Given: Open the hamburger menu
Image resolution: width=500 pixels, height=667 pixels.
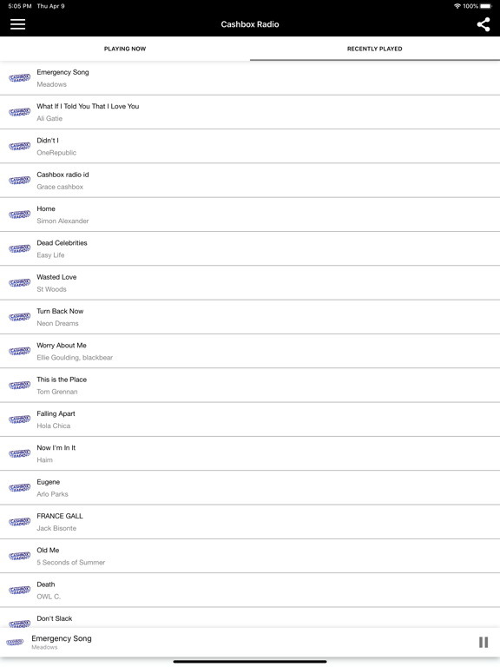Looking at the screenshot, I should [x=18, y=24].
